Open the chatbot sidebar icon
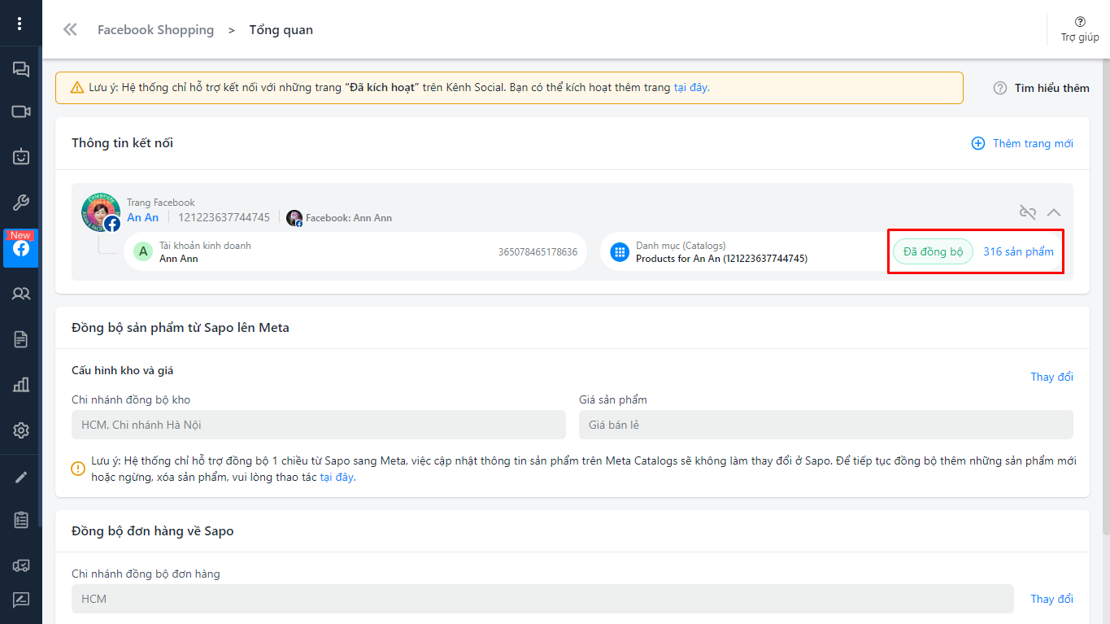The height and width of the screenshot is (624, 1110). [x=21, y=155]
